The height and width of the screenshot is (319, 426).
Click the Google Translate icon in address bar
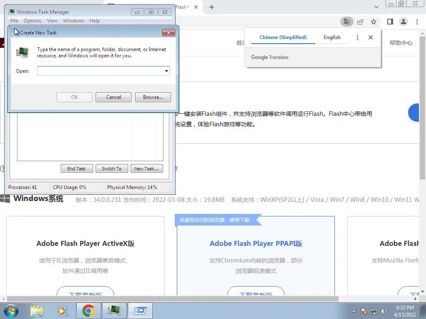(347, 22)
